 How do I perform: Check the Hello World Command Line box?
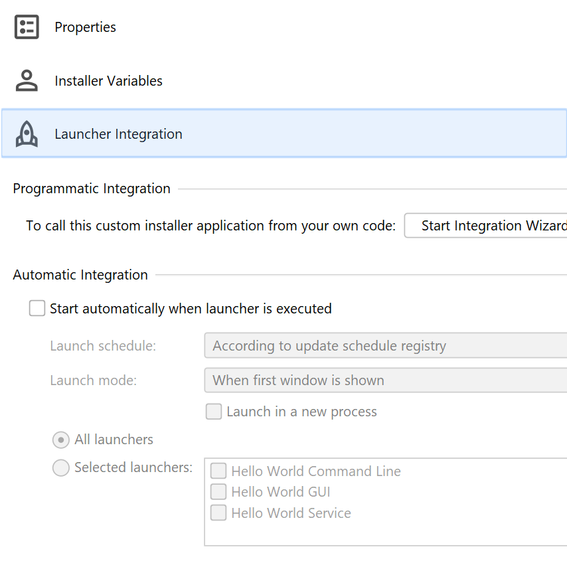(x=218, y=471)
